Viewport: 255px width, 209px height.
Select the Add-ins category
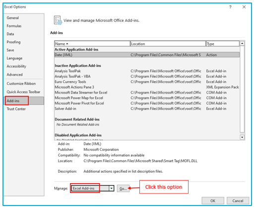pos(24,101)
